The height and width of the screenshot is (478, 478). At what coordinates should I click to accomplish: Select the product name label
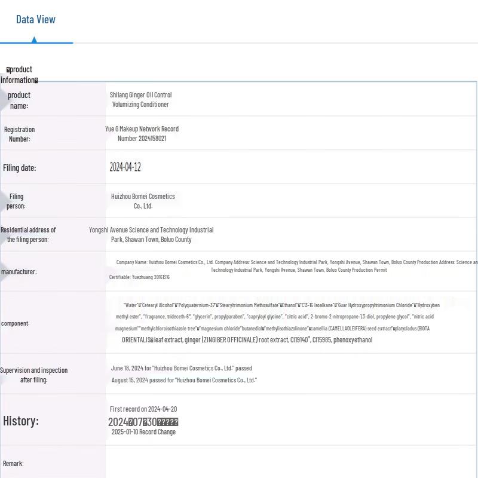tap(19, 100)
